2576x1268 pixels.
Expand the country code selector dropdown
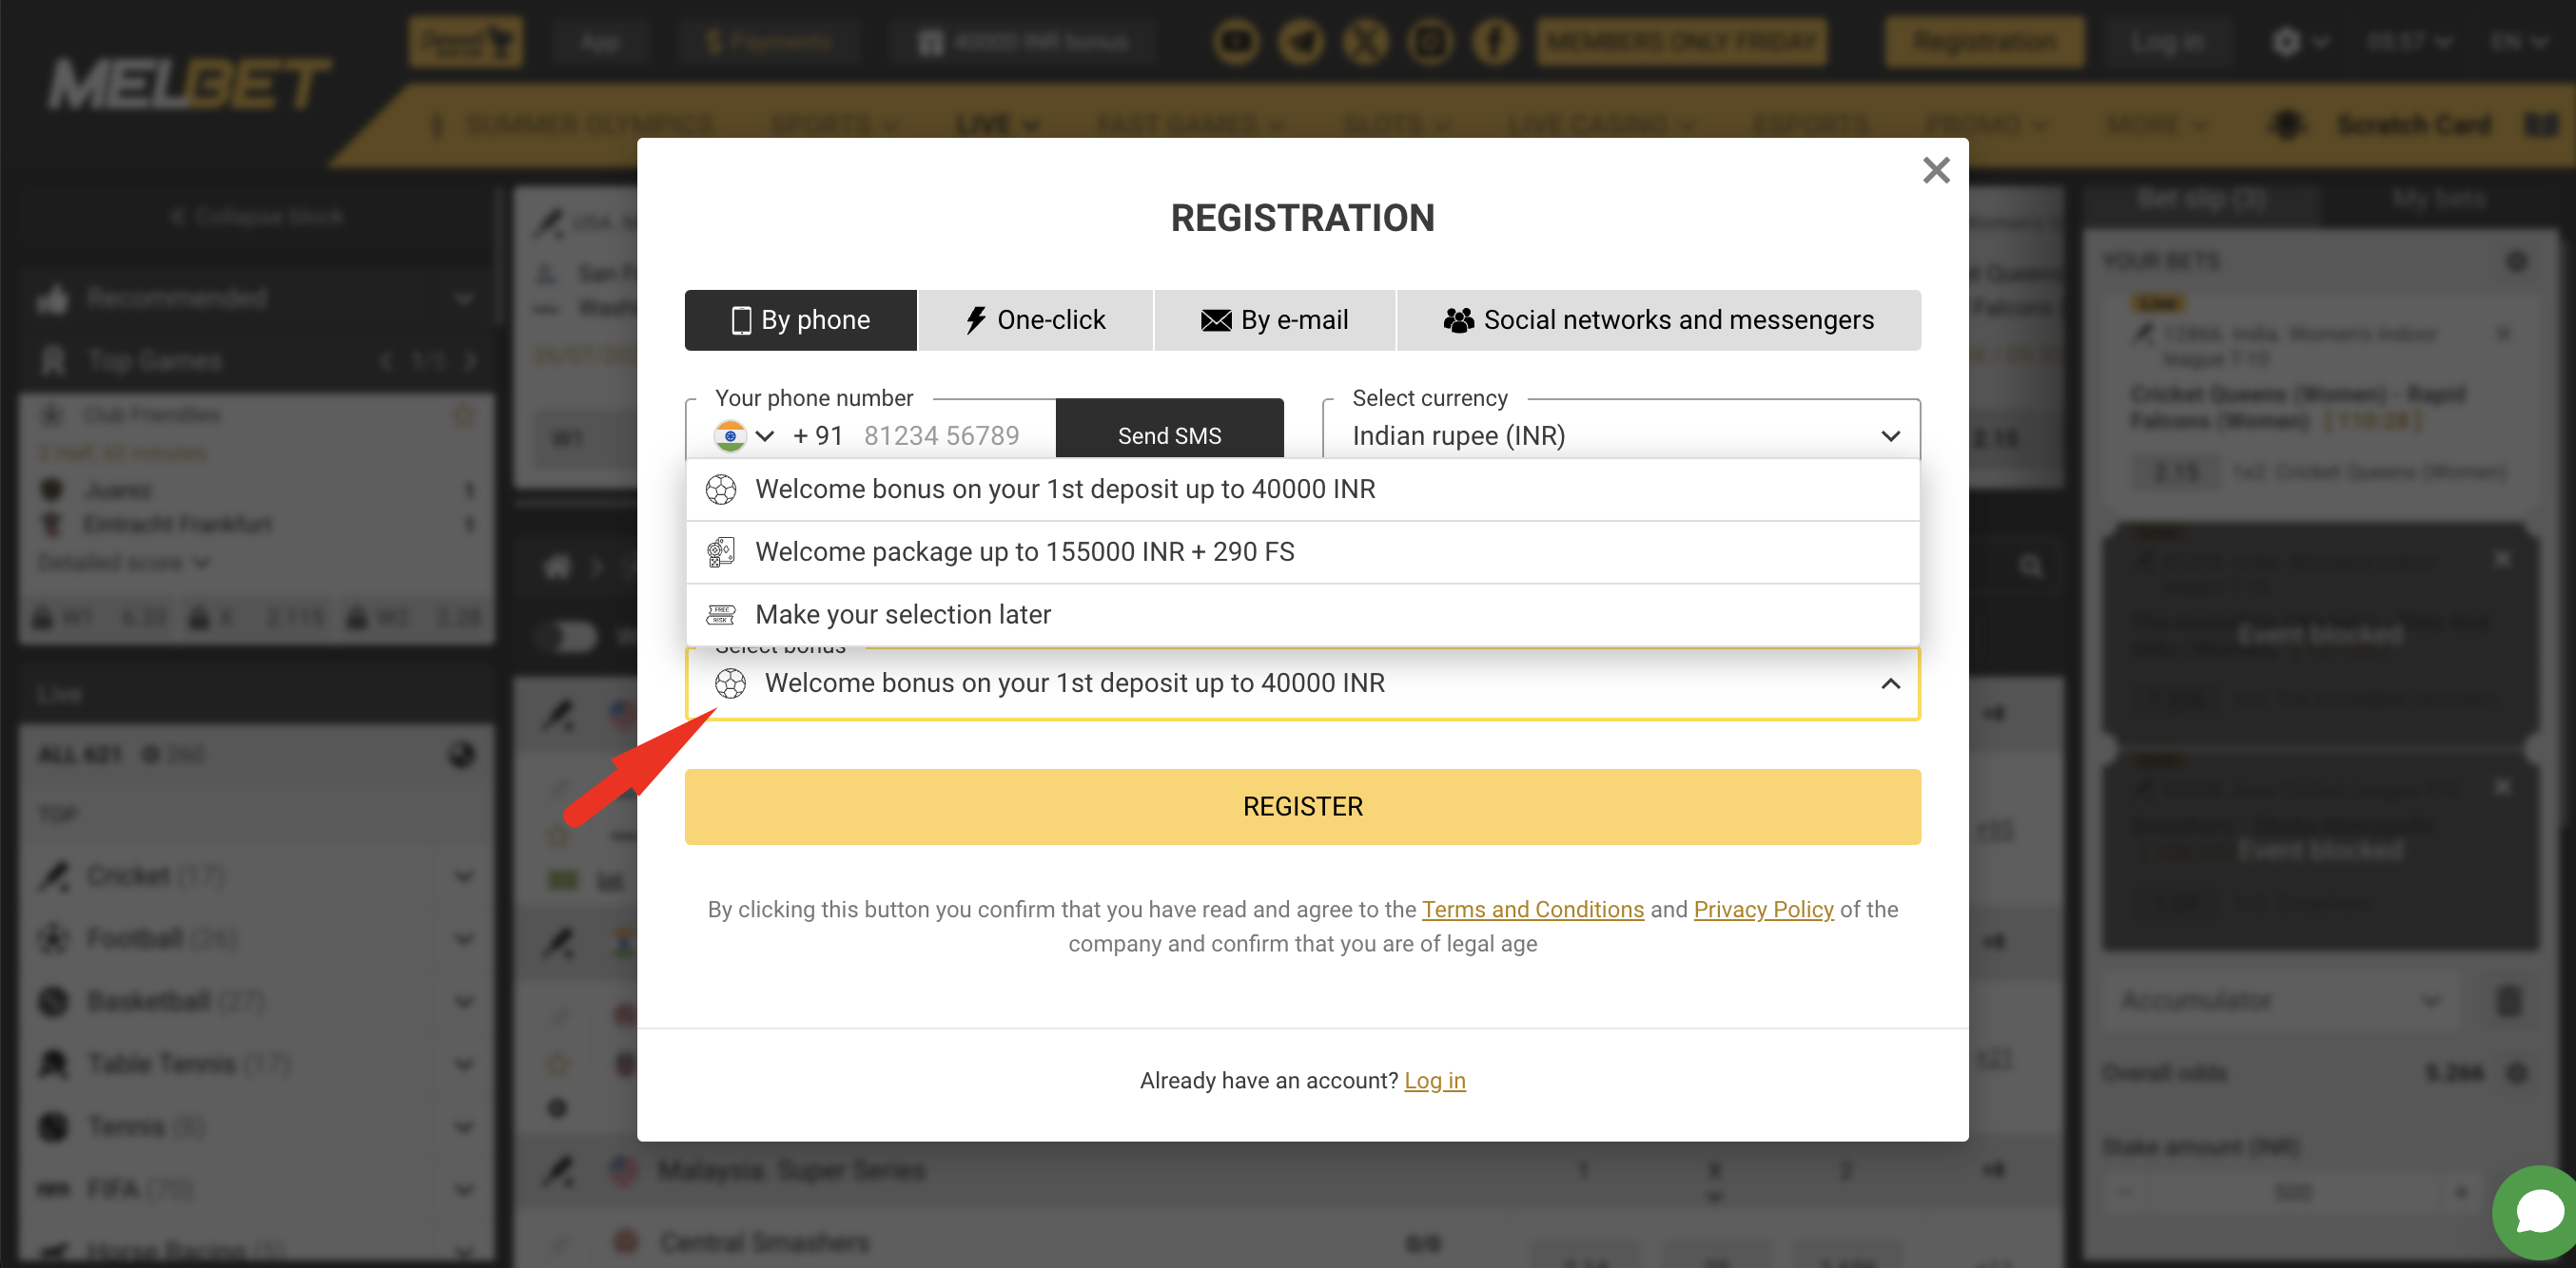click(744, 433)
